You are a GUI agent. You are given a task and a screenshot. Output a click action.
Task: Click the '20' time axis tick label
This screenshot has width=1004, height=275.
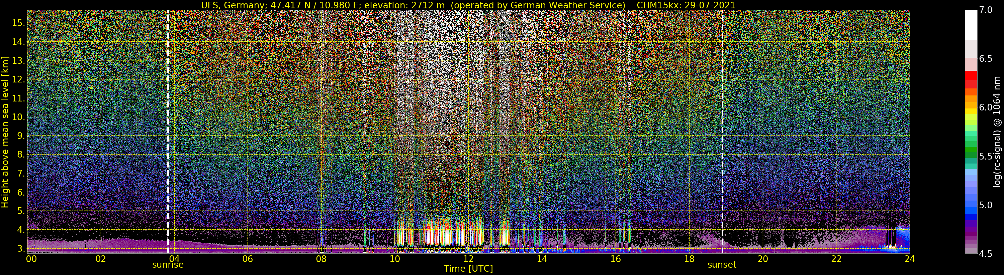click(763, 259)
